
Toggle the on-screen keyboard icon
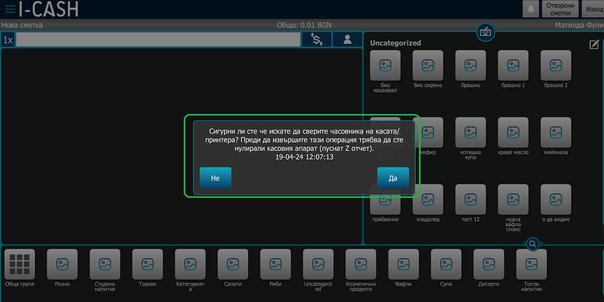point(485,32)
